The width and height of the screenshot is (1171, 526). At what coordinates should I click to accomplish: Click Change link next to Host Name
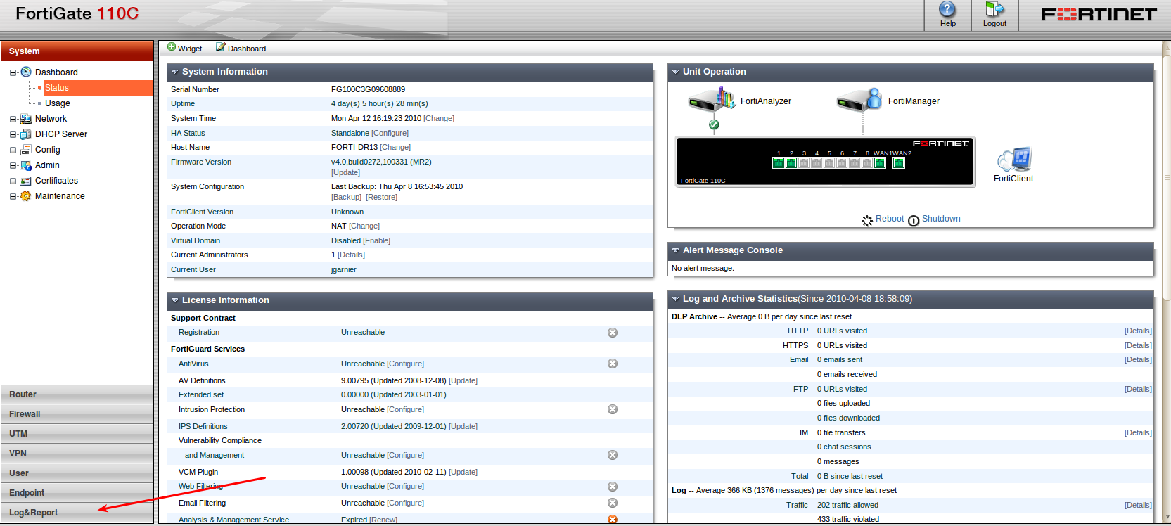tap(395, 148)
